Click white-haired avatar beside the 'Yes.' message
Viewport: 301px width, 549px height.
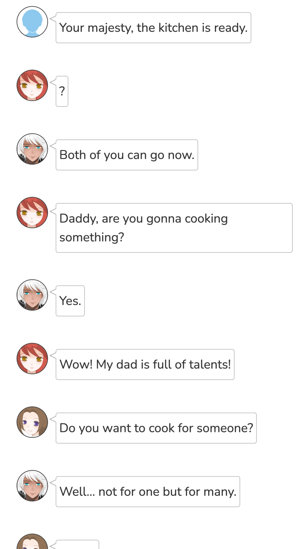(32, 295)
